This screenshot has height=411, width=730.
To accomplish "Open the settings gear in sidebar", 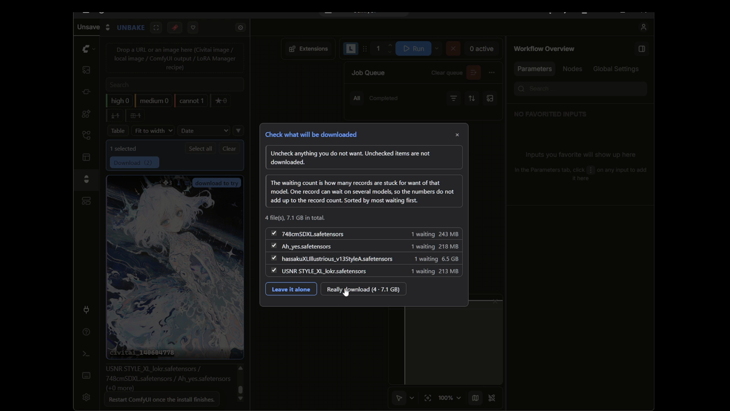I will tap(86, 397).
